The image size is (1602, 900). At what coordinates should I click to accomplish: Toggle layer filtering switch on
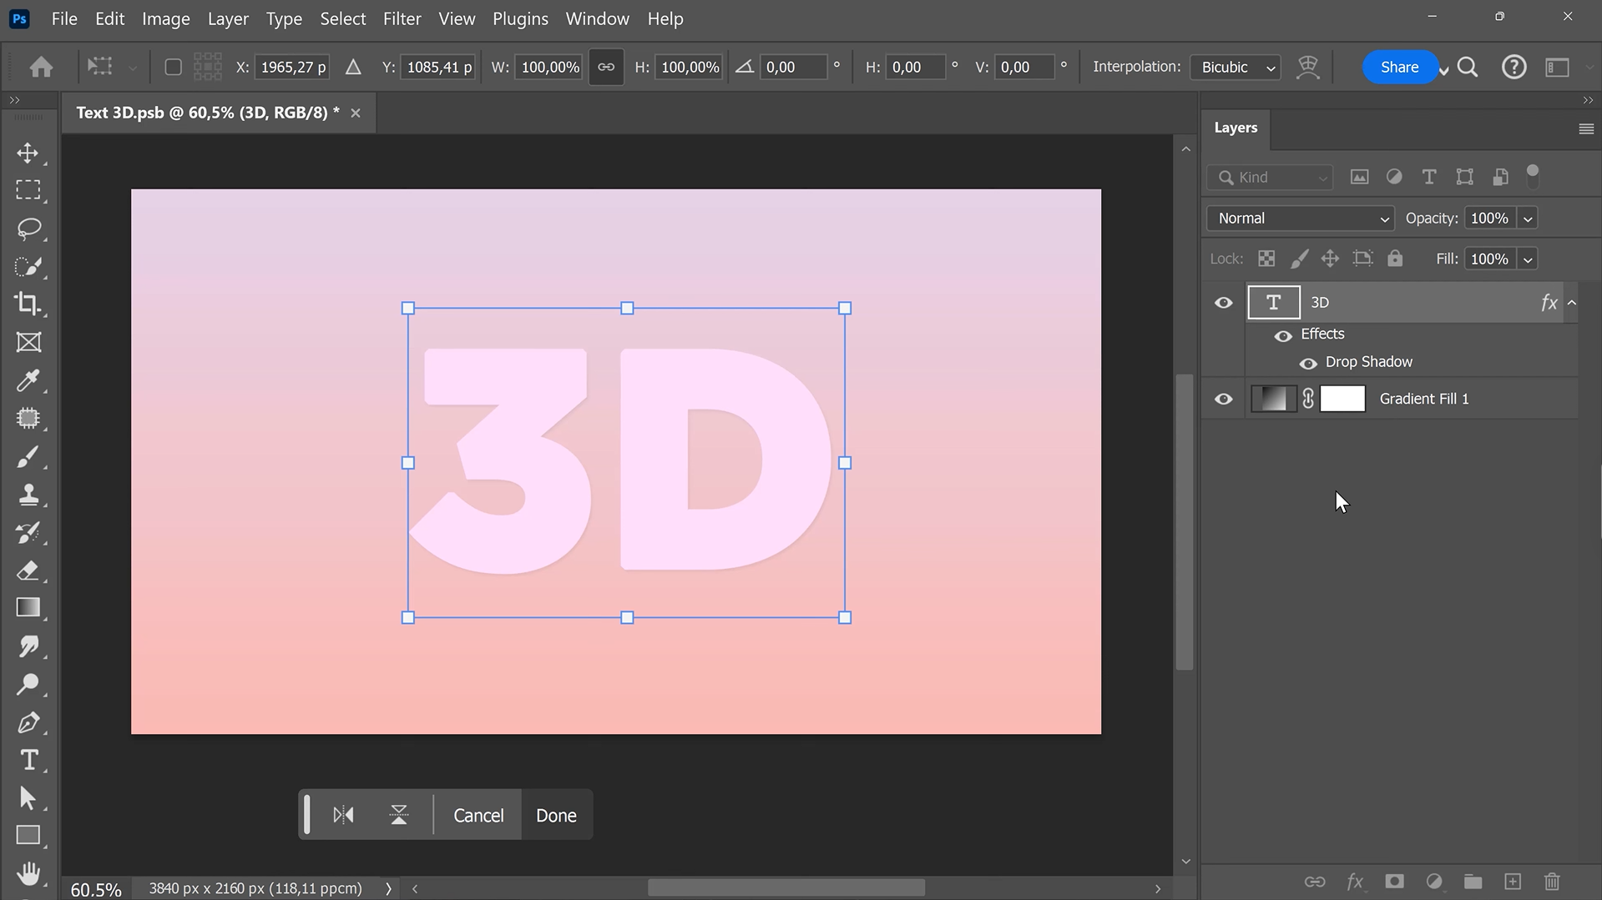click(1533, 176)
